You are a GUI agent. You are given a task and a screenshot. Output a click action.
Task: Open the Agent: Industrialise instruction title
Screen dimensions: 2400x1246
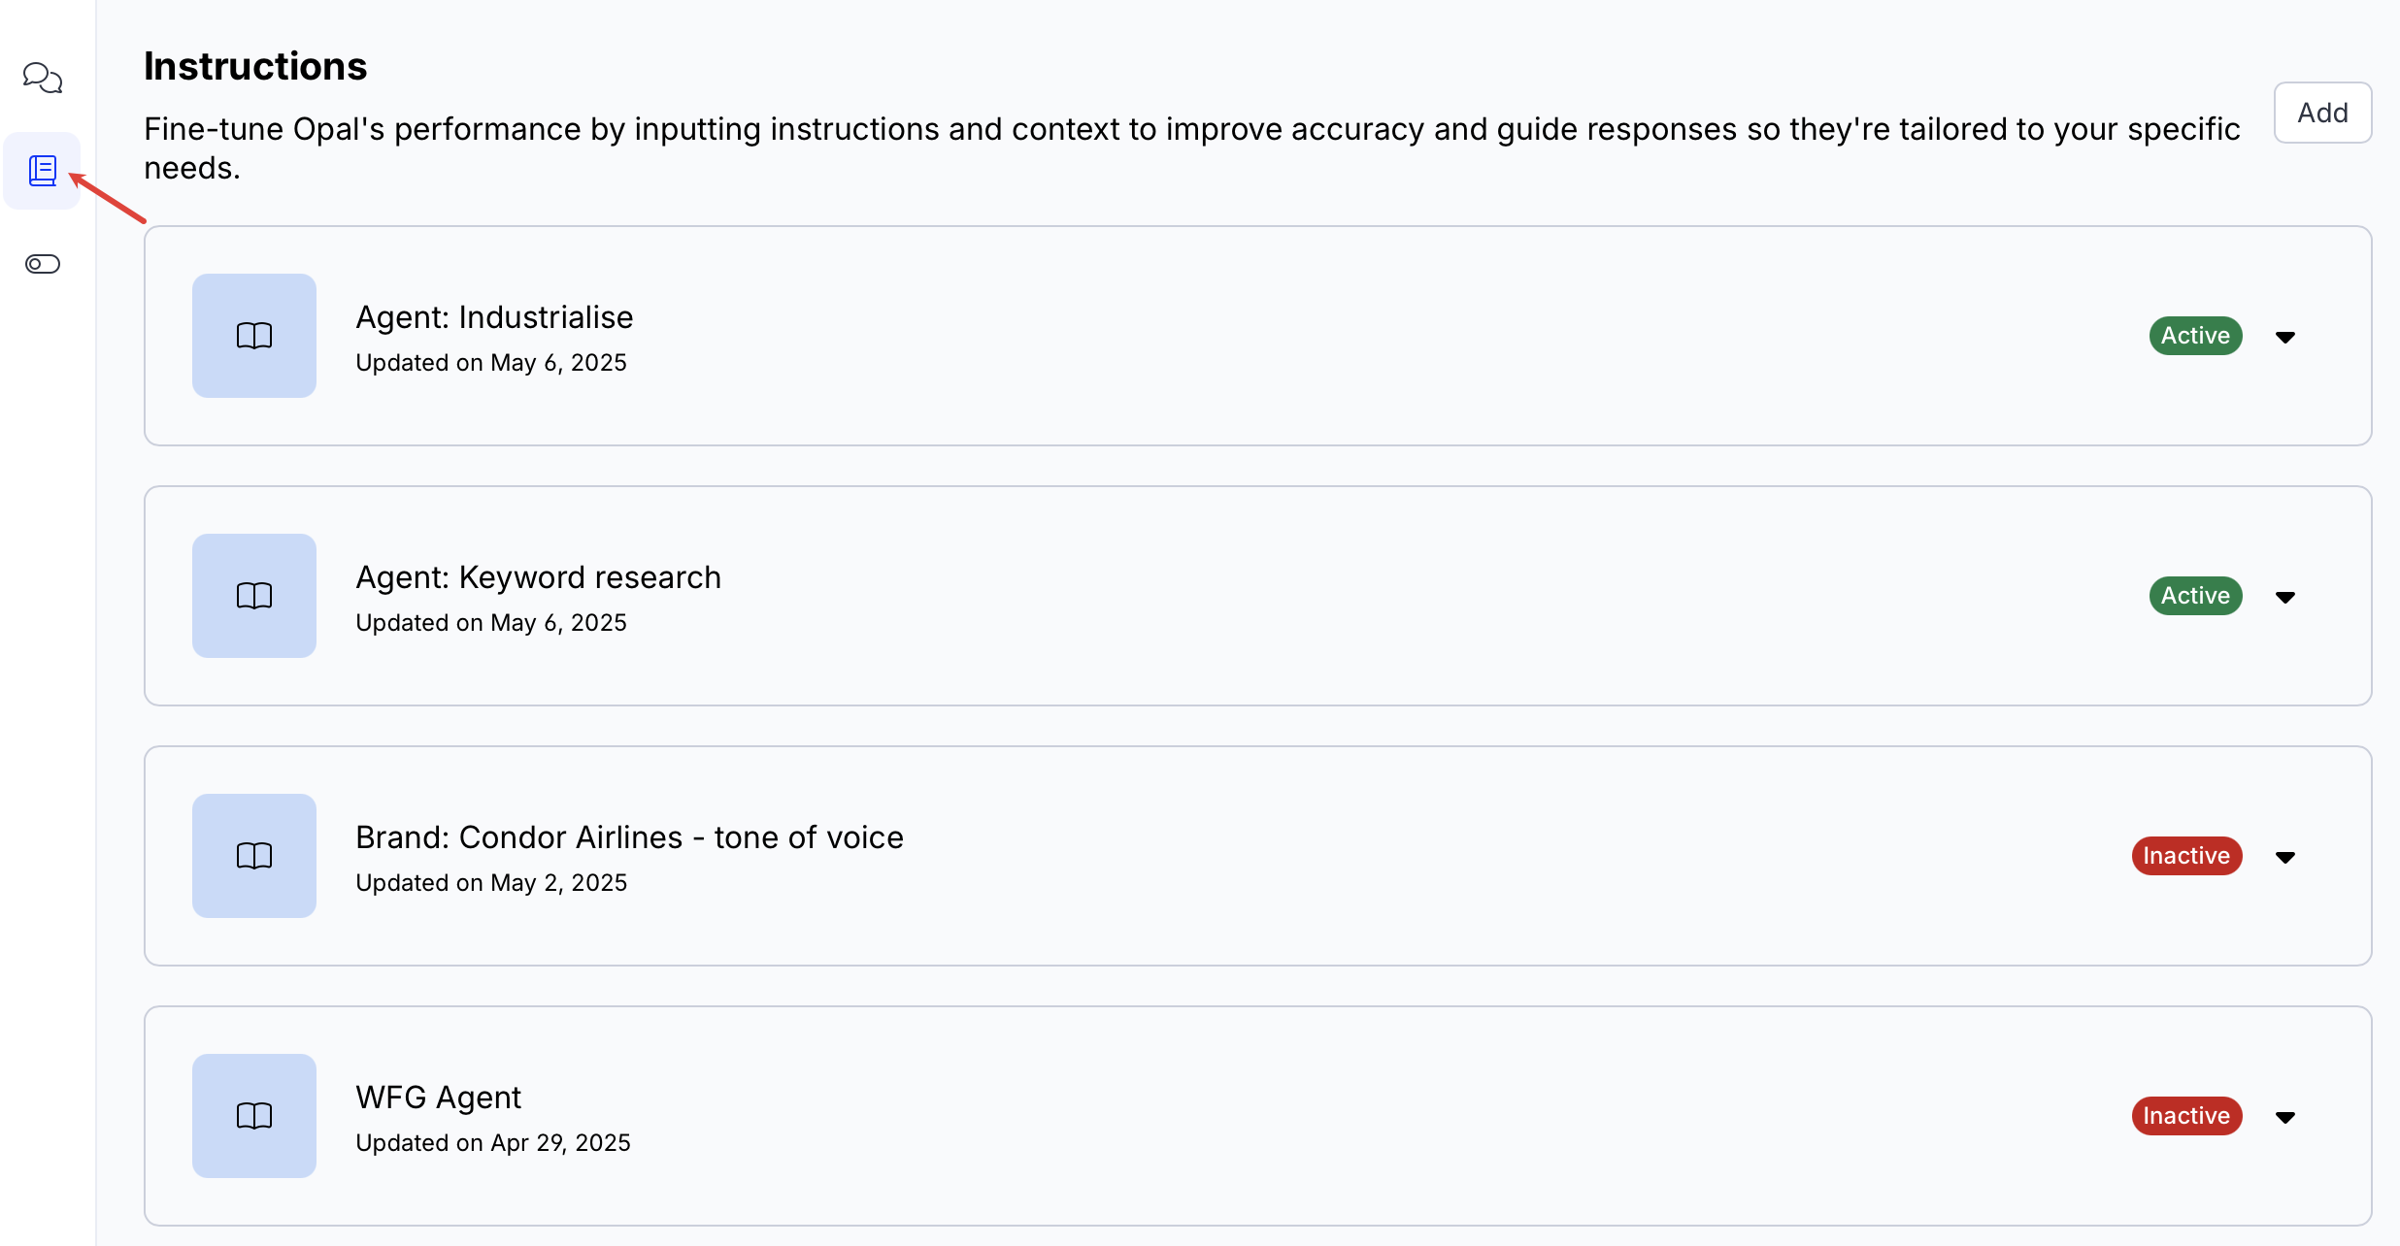point(494,317)
